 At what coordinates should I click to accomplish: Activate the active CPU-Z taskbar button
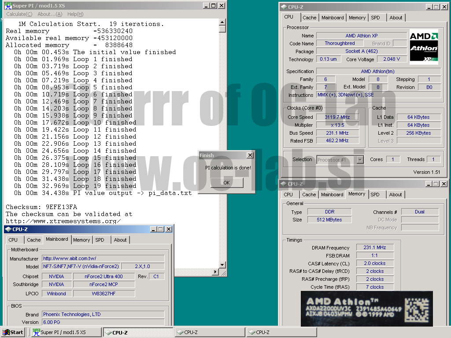[138, 332]
